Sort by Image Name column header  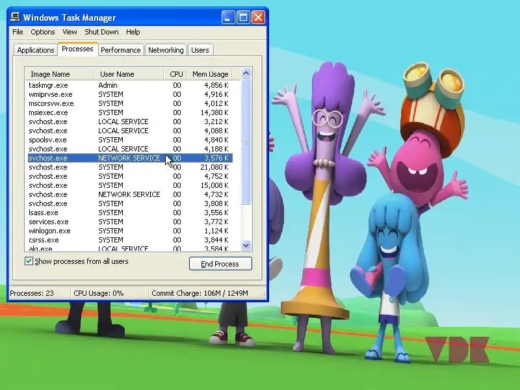coord(60,74)
